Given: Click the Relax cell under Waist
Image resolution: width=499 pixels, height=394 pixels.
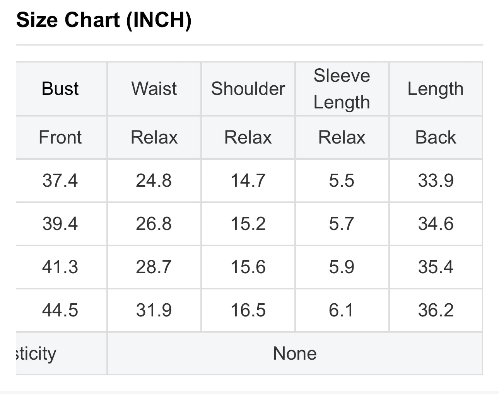Looking at the screenshot, I should pyautogui.click(x=154, y=137).
